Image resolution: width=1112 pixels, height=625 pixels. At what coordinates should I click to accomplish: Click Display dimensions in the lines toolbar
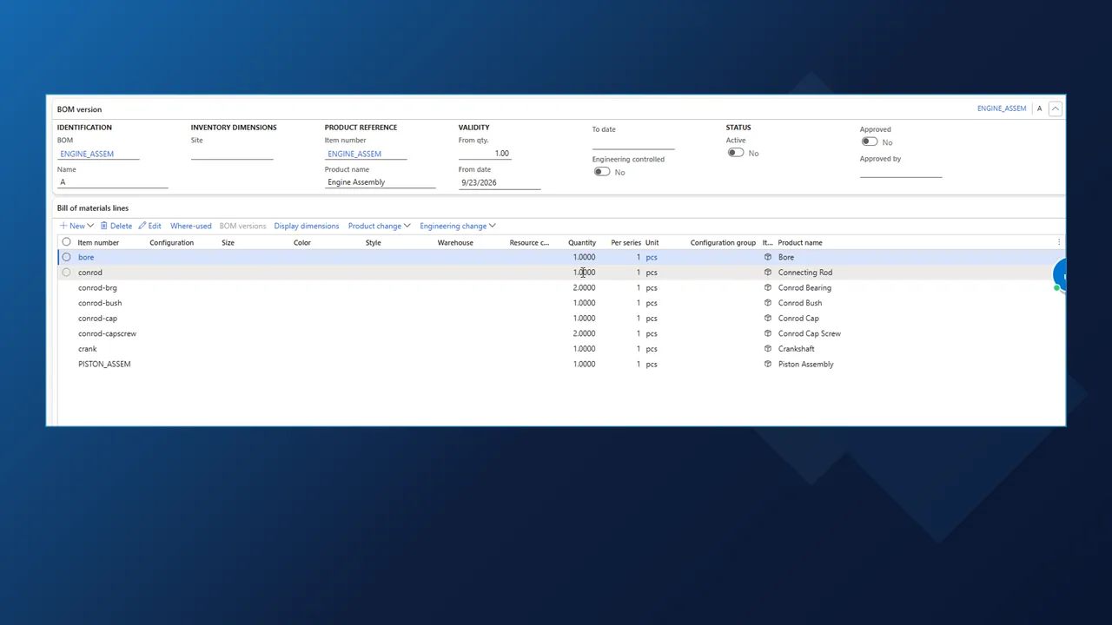coord(307,226)
